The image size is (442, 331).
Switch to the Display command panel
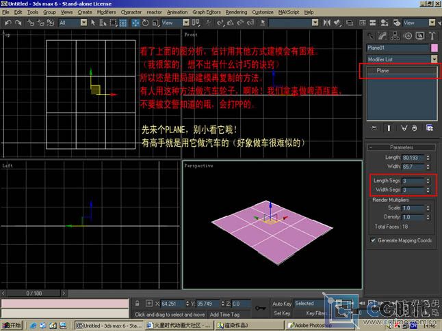click(420, 35)
